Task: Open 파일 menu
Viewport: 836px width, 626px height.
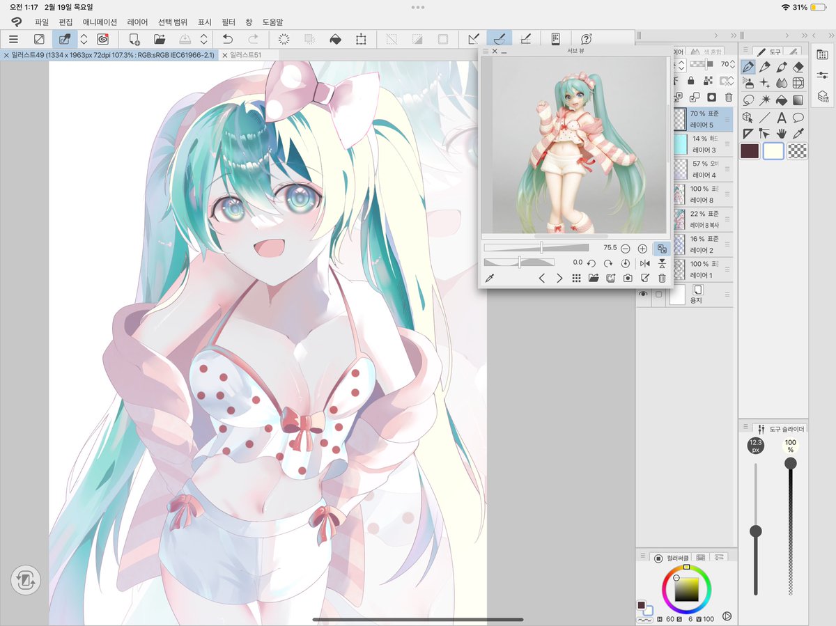Action: point(42,22)
